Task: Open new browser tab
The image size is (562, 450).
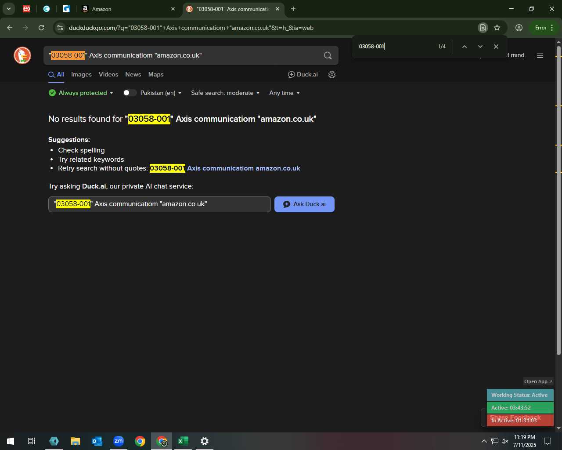Action: tap(293, 9)
